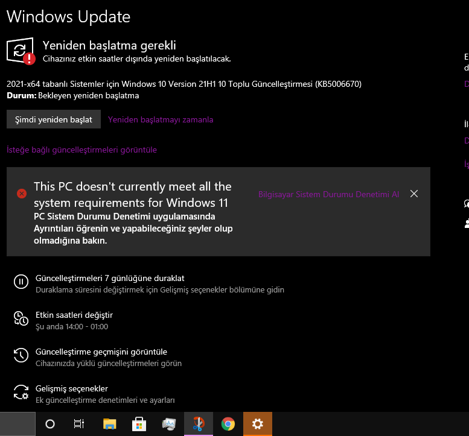
Task: Click the update history icon
Action: (x=21, y=355)
